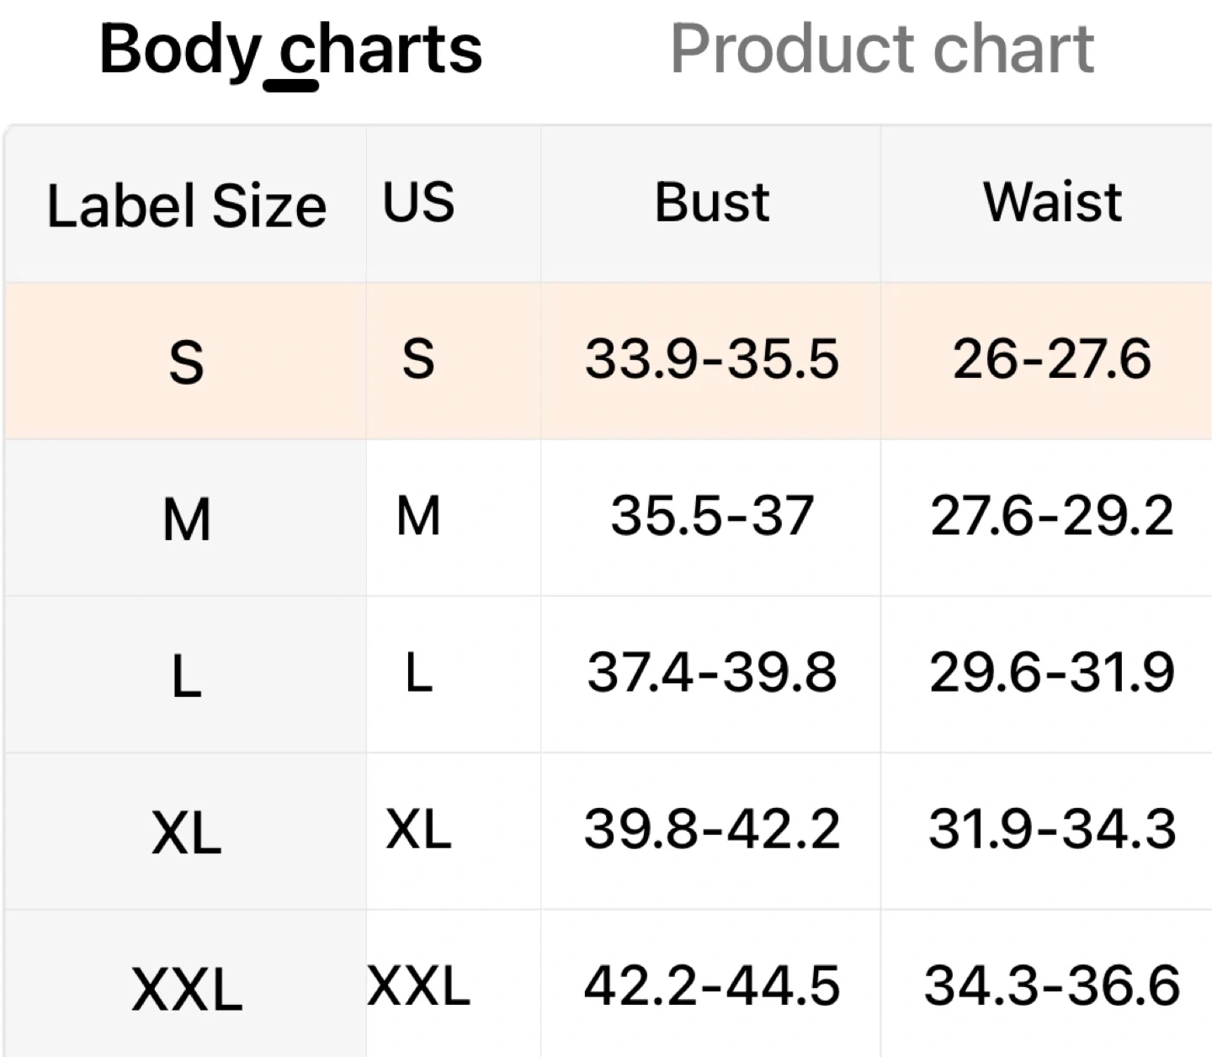Viewport: 1212px width, 1057px height.
Task: Switch to the Product chart tab
Action: coord(881,49)
